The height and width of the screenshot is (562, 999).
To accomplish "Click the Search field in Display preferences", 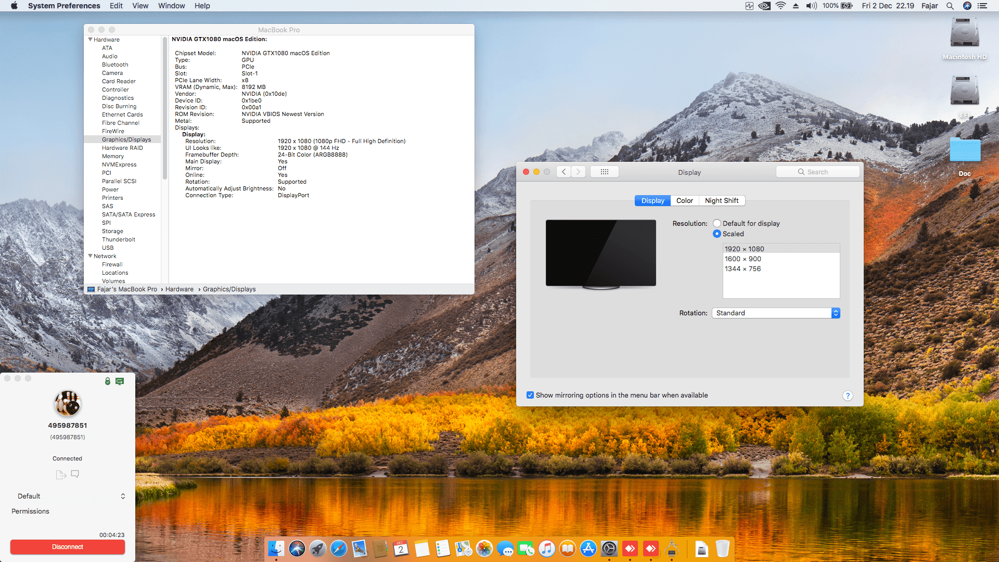I will coord(817,172).
